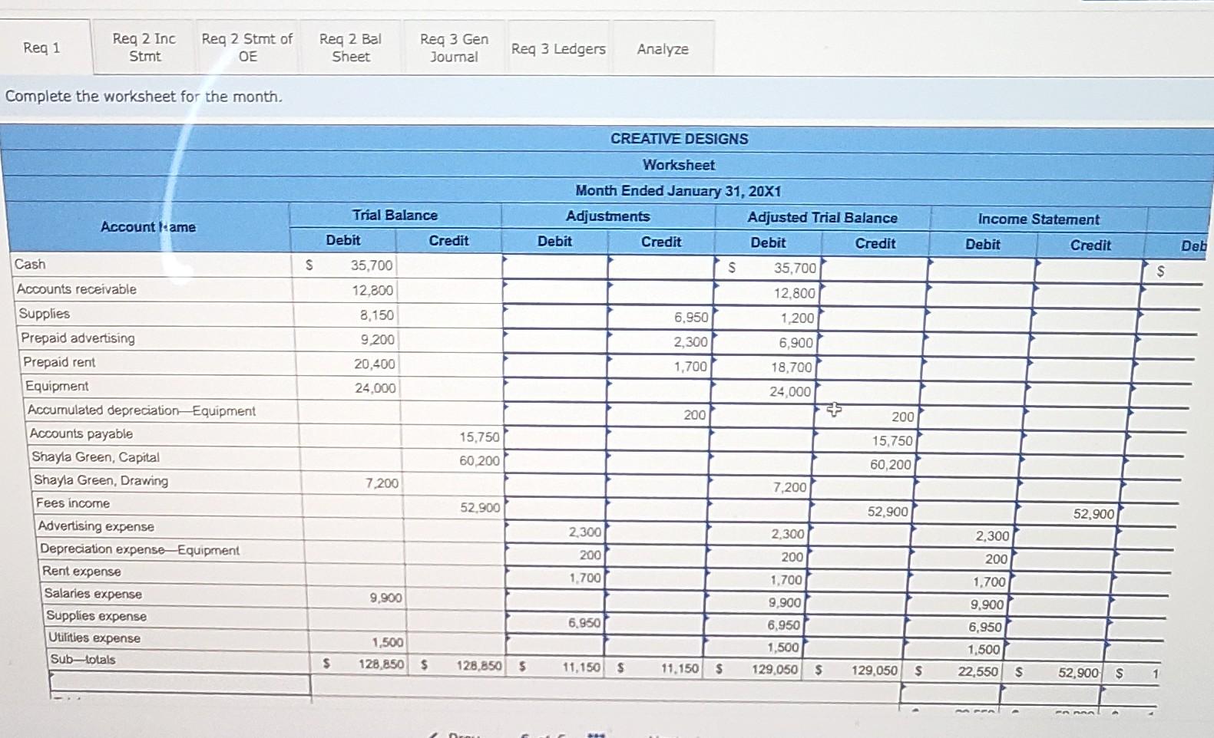Select Supplies adjusted trial balance debit 1,200
The height and width of the screenshot is (738, 1214).
(x=766, y=318)
